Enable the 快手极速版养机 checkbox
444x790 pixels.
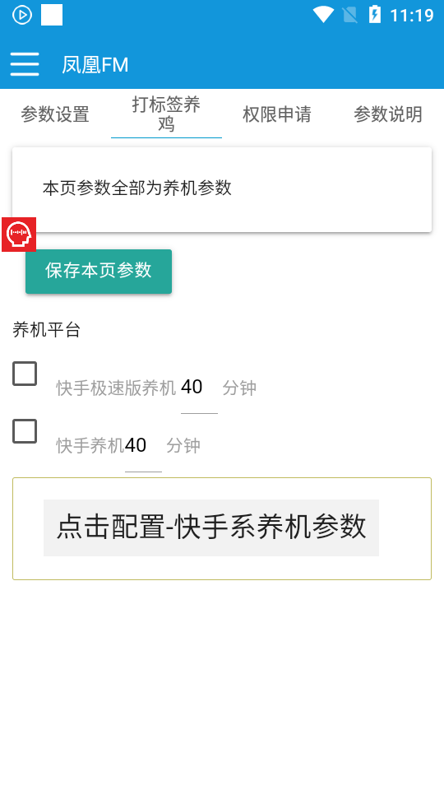coord(25,374)
